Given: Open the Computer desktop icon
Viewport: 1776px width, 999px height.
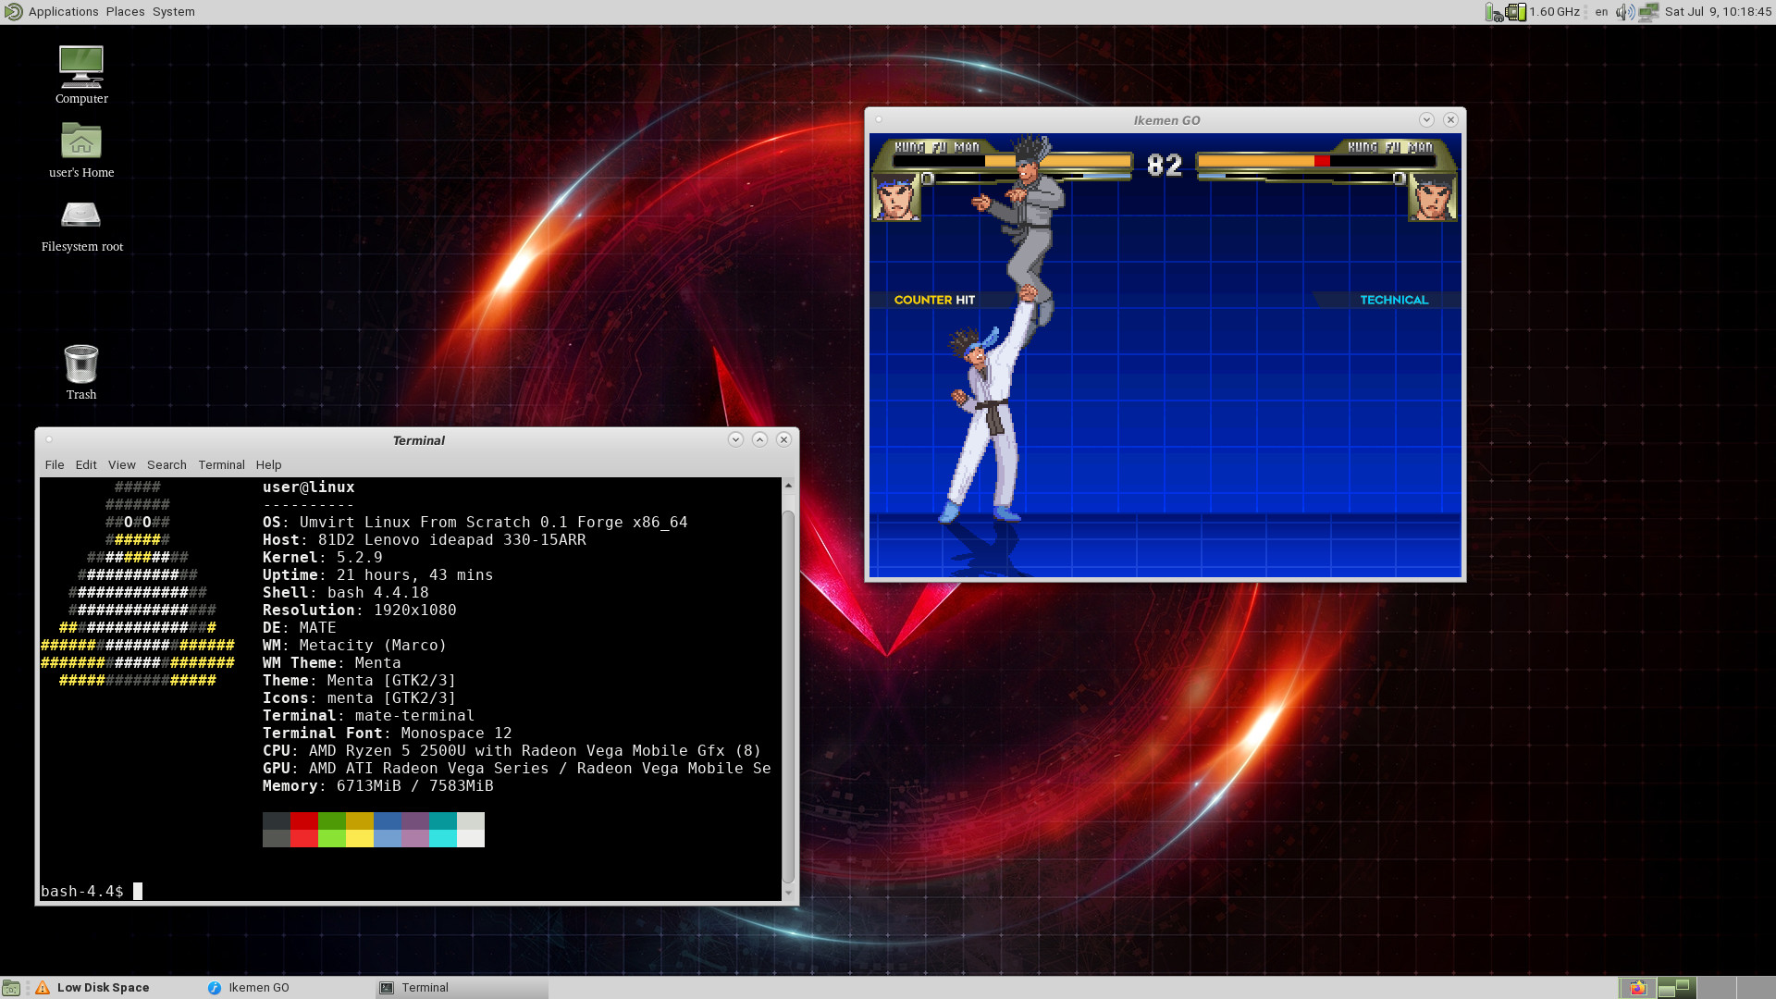Looking at the screenshot, I should (x=81, y=67).
